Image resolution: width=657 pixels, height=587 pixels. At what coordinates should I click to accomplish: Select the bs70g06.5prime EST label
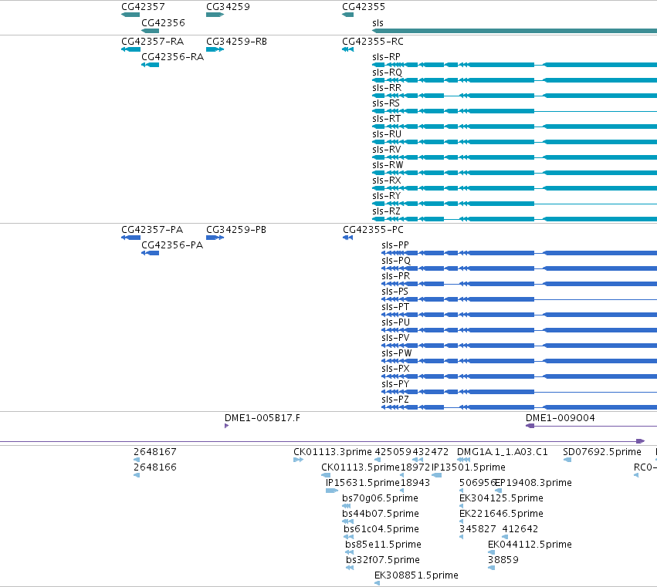(380, 498)
